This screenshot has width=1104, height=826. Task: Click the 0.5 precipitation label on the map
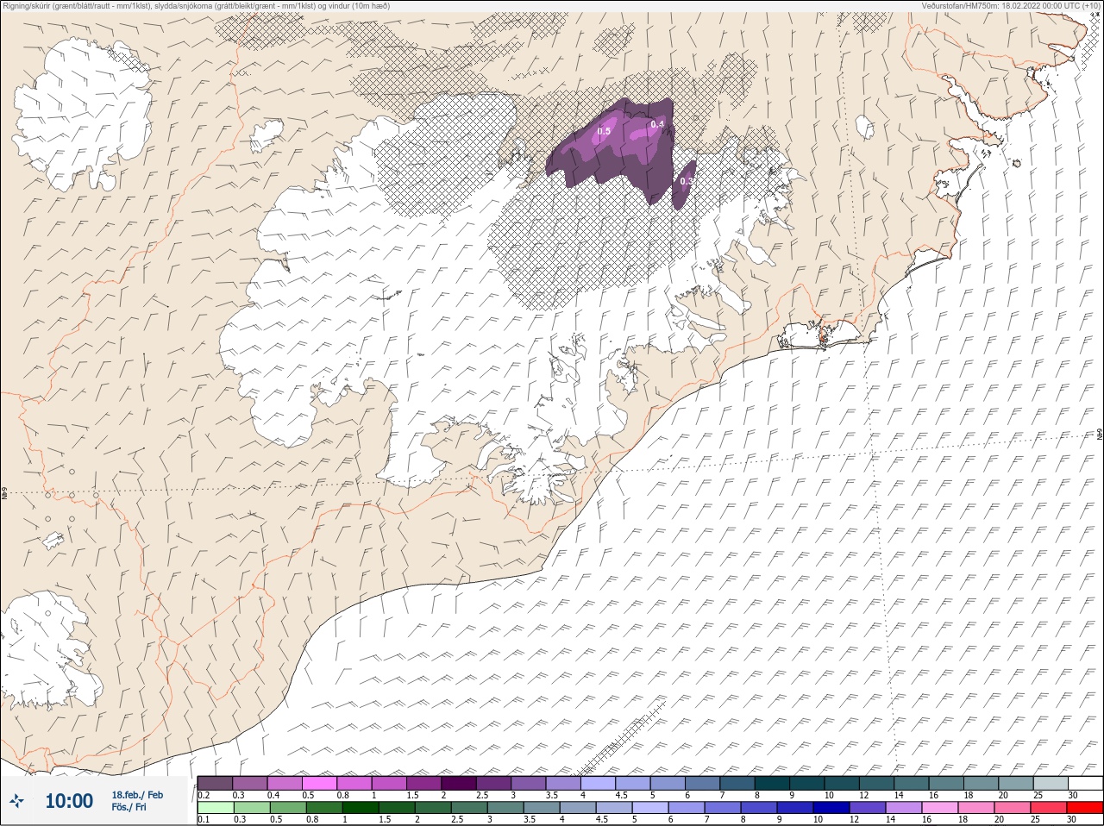[x=604, y=131]
